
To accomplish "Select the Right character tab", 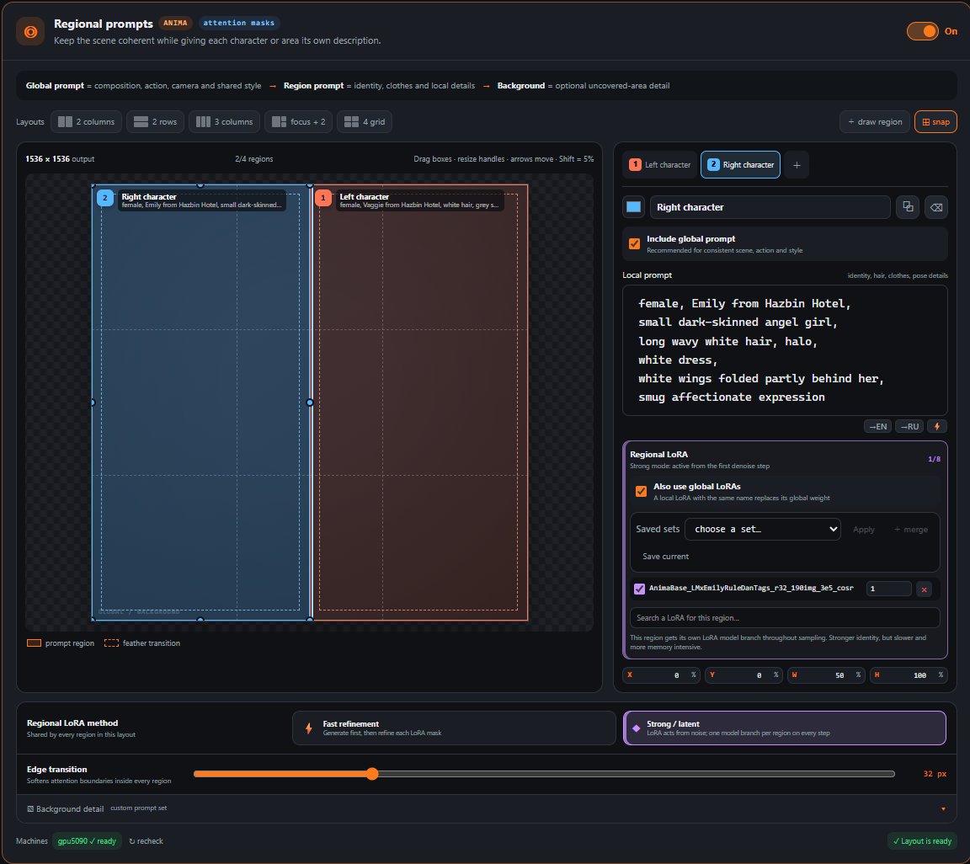I will tap(740, 164).
